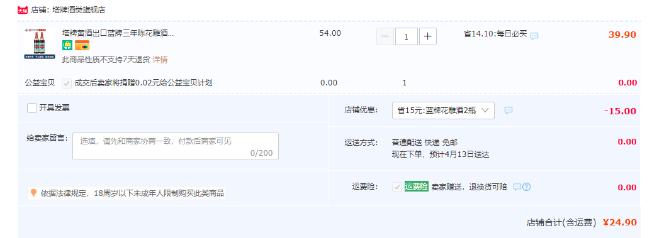This screenshot has height=238, width=652.
Task: Click the orange credit card icon
Action: (x=82, y=45)
